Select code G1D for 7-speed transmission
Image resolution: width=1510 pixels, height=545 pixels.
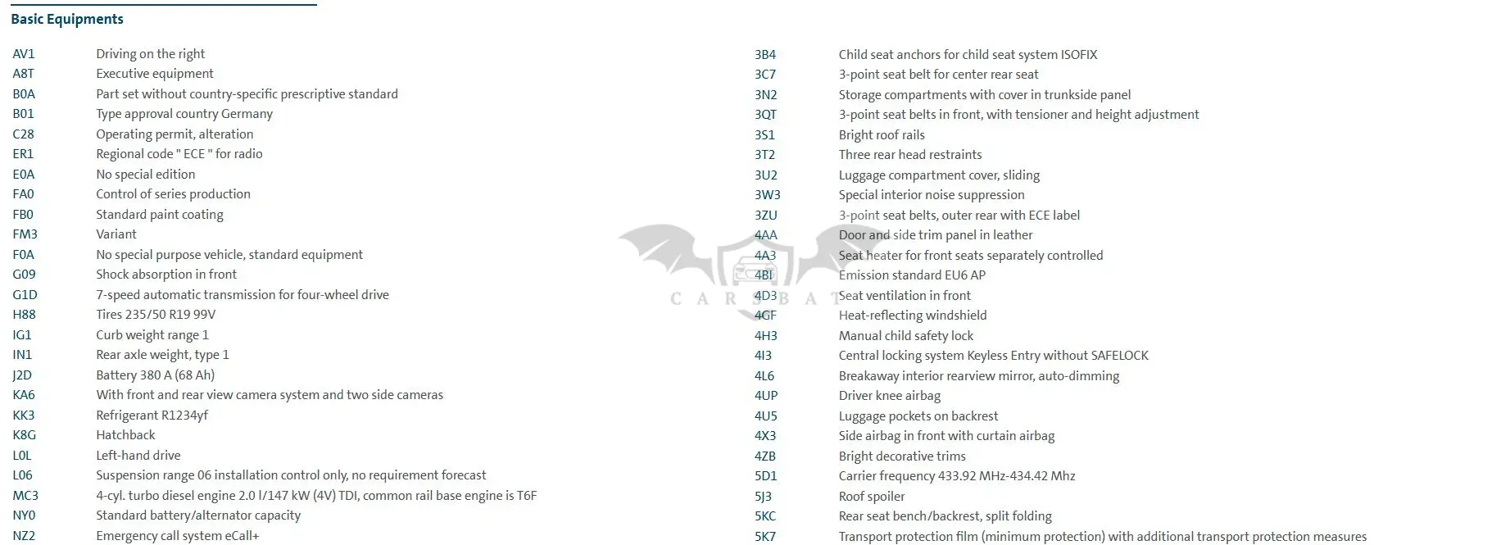click(25, 295)
